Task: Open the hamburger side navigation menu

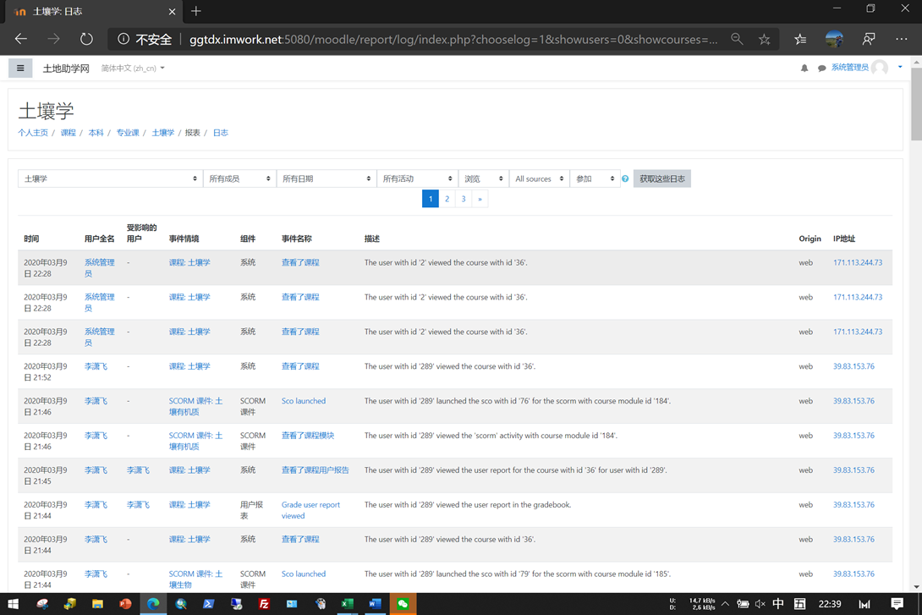Action: coord(20,69)
